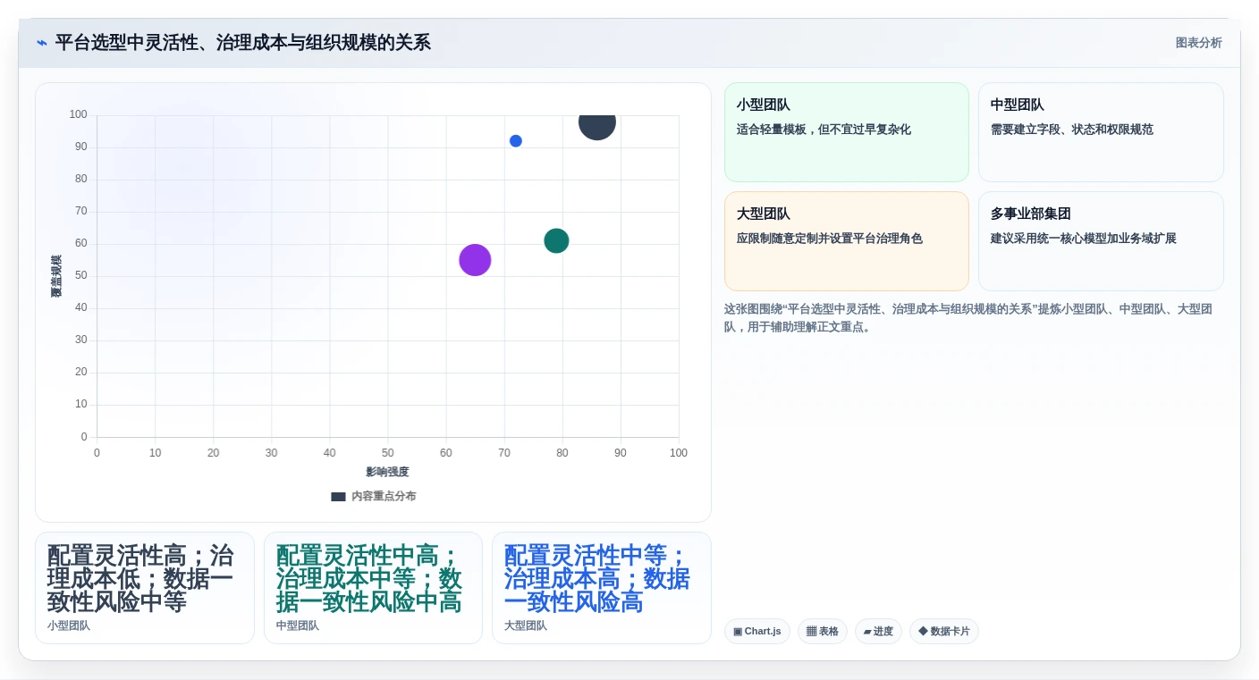This screenshot has width=1259, height=680.
Task: Select the 小型团队 green card
Action: pos(846,132)
